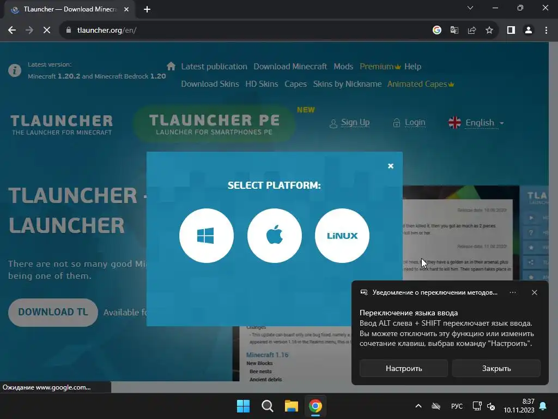Open the browser side panel
The height and width of the screenshot is (419, 558).
pyautogui.click(x=511, y=31)
